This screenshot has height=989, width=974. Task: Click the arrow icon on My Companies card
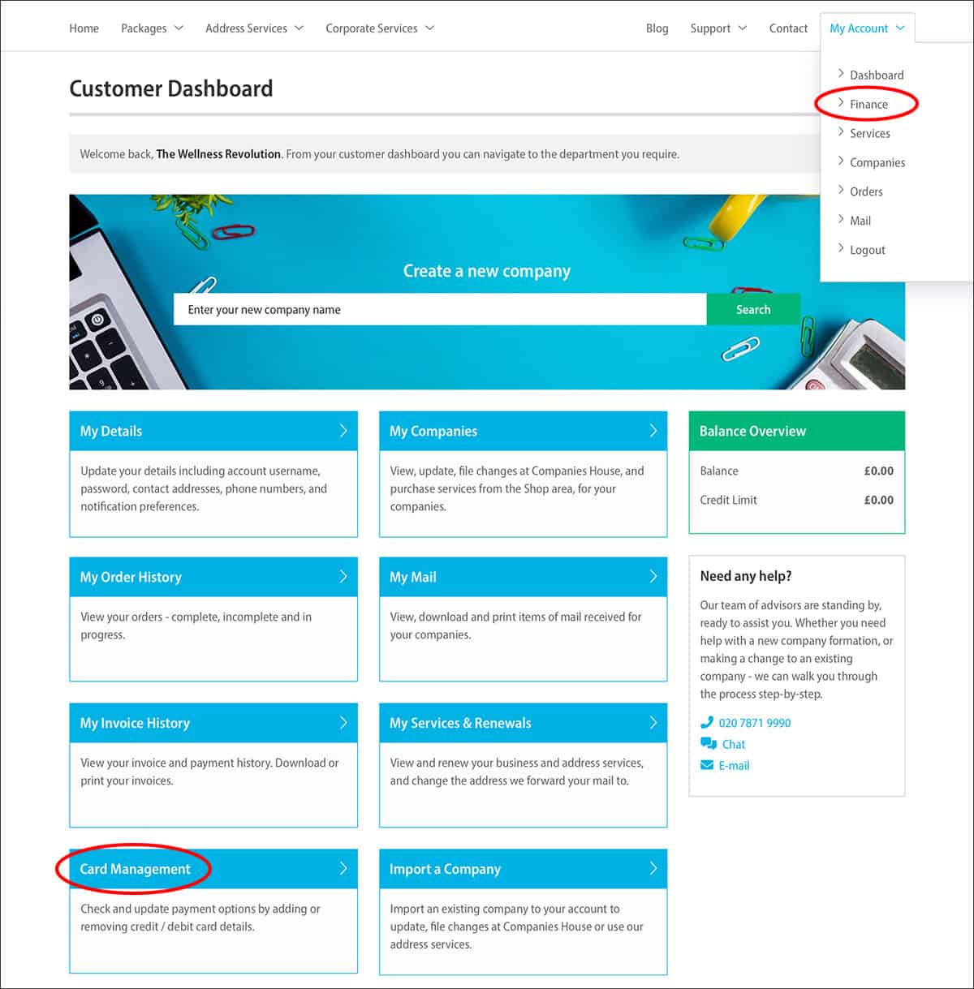pyautogui.click(x=653, y=431)
